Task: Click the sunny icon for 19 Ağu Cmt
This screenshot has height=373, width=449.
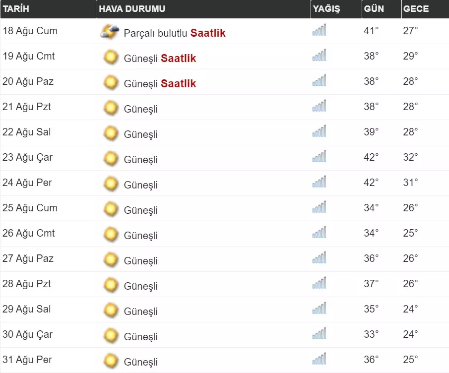Action: [111, 58]
